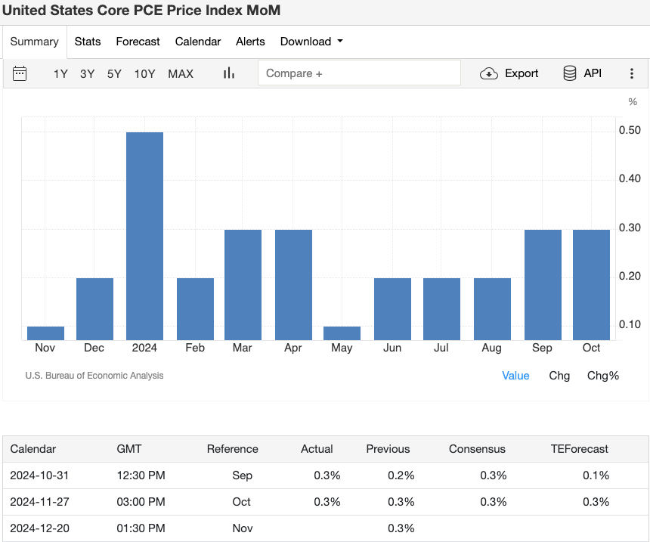View the Calendar tab
This screenshot has width=650, height=542.
tap(197, 42)
